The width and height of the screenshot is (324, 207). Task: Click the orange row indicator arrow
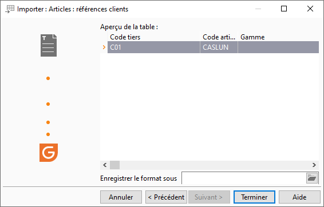(x=104, y=47)
